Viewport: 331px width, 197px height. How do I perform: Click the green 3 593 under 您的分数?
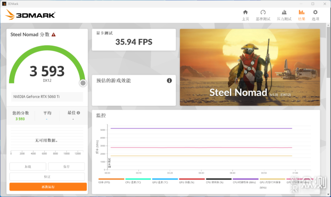(20, 119)
